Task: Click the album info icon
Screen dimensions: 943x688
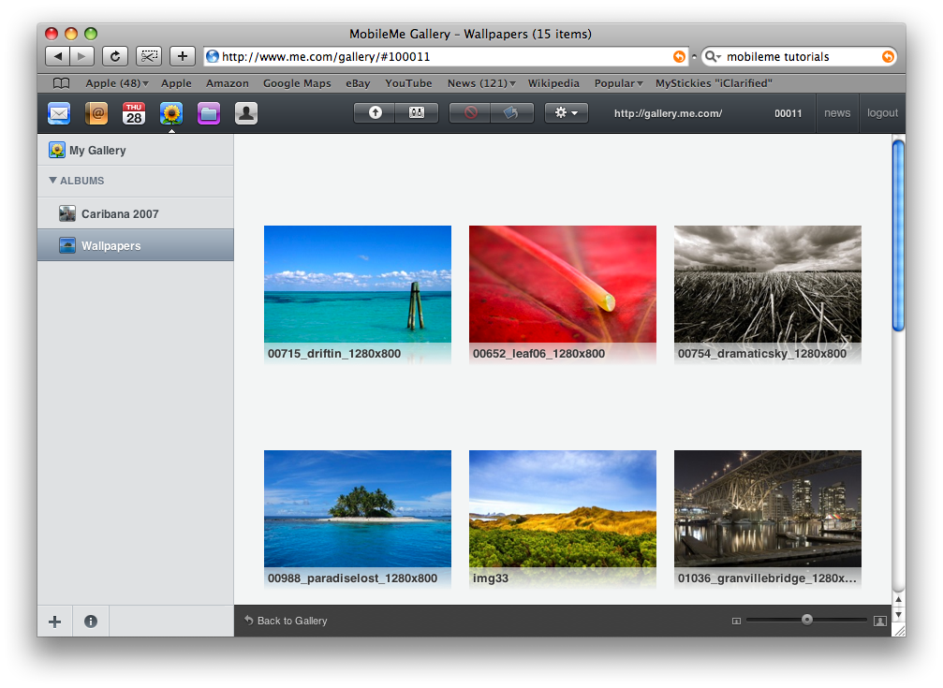Action: click(x=91, y=621)
